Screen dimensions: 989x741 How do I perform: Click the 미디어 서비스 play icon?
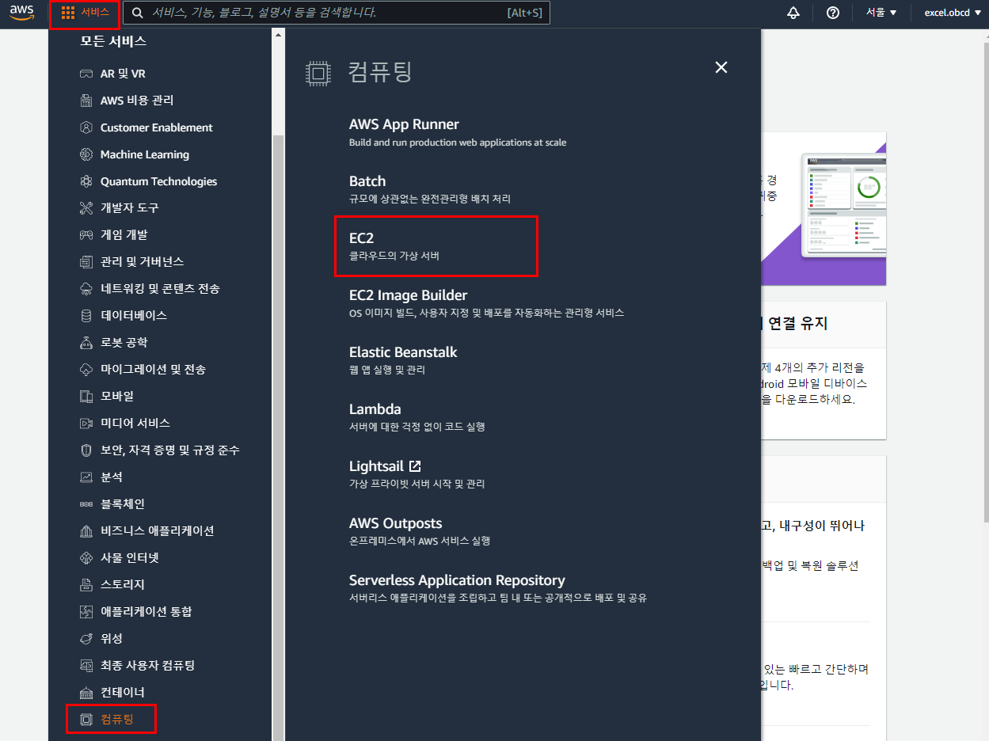click(86, 423)
